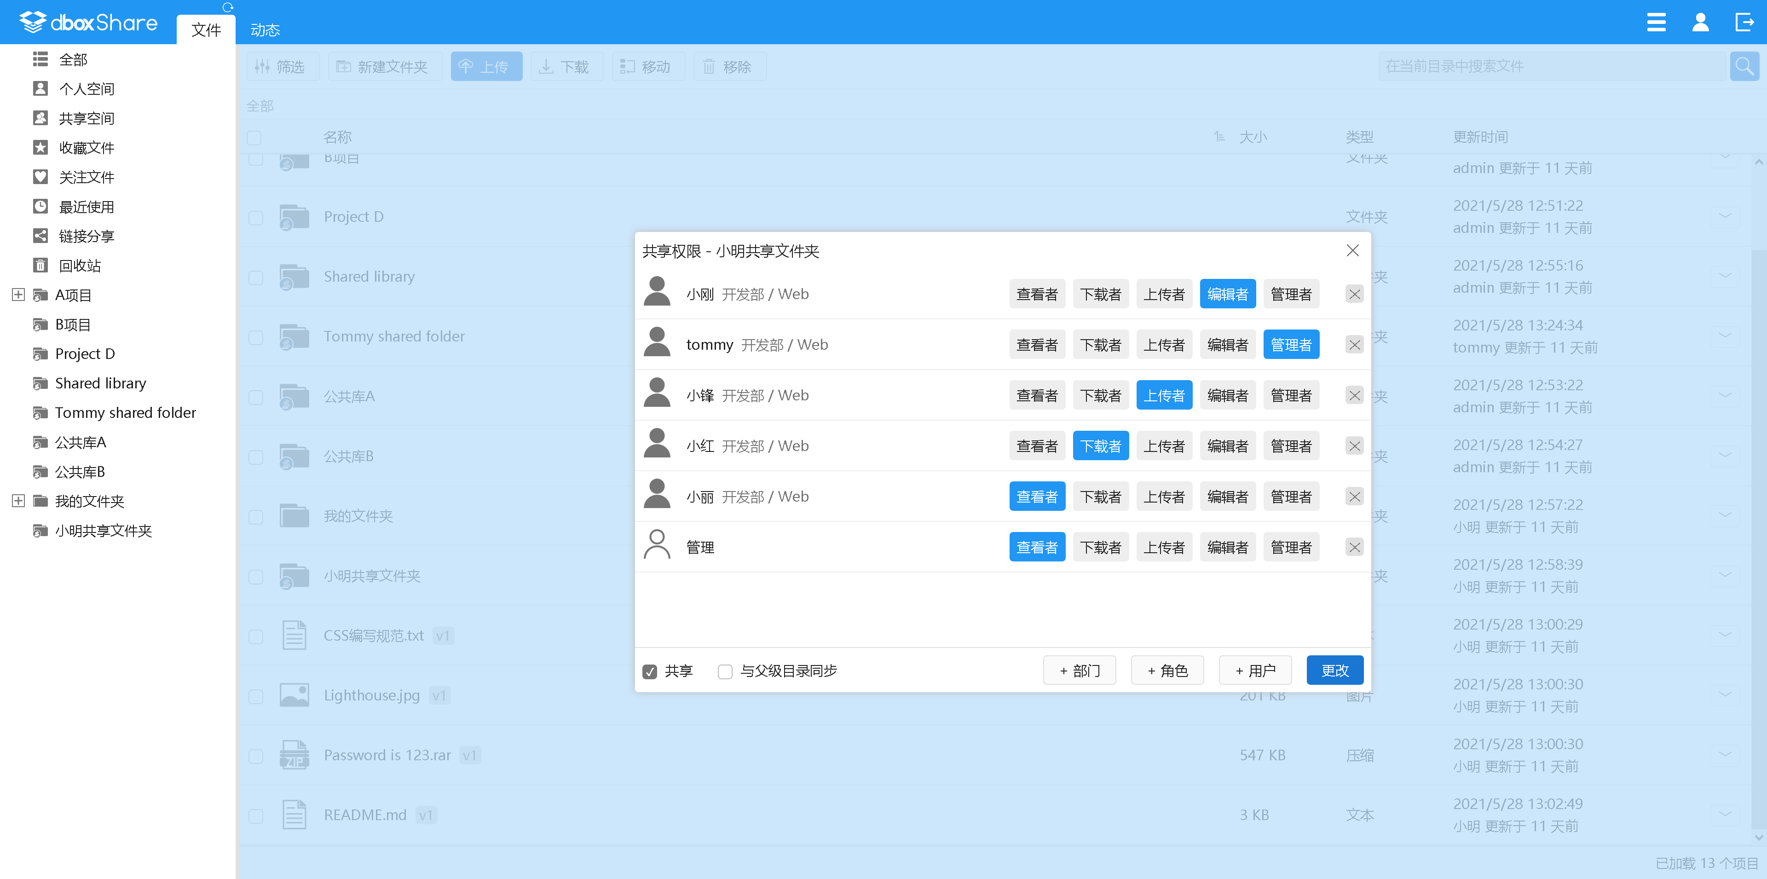Click the dbox Share logo

click(x=88, y=23)
